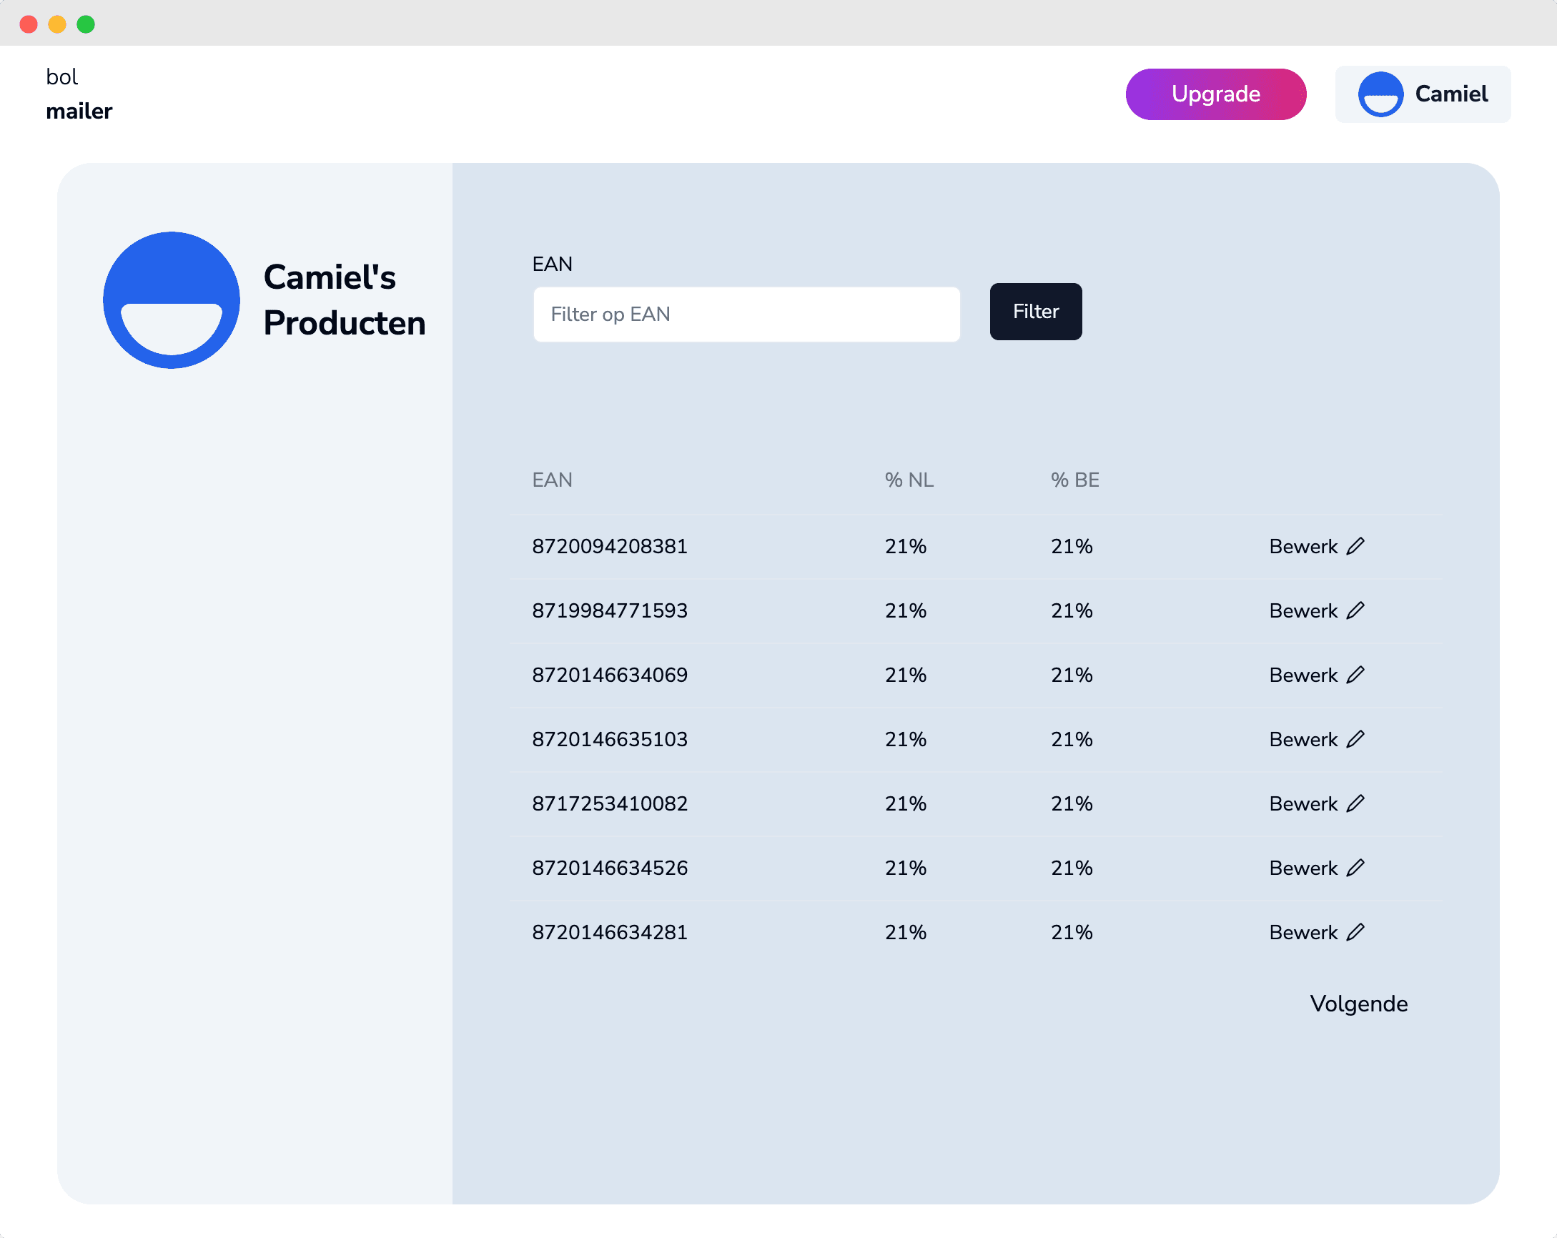Click the large blue Camiel's Producten avatar

pos(171,300)
